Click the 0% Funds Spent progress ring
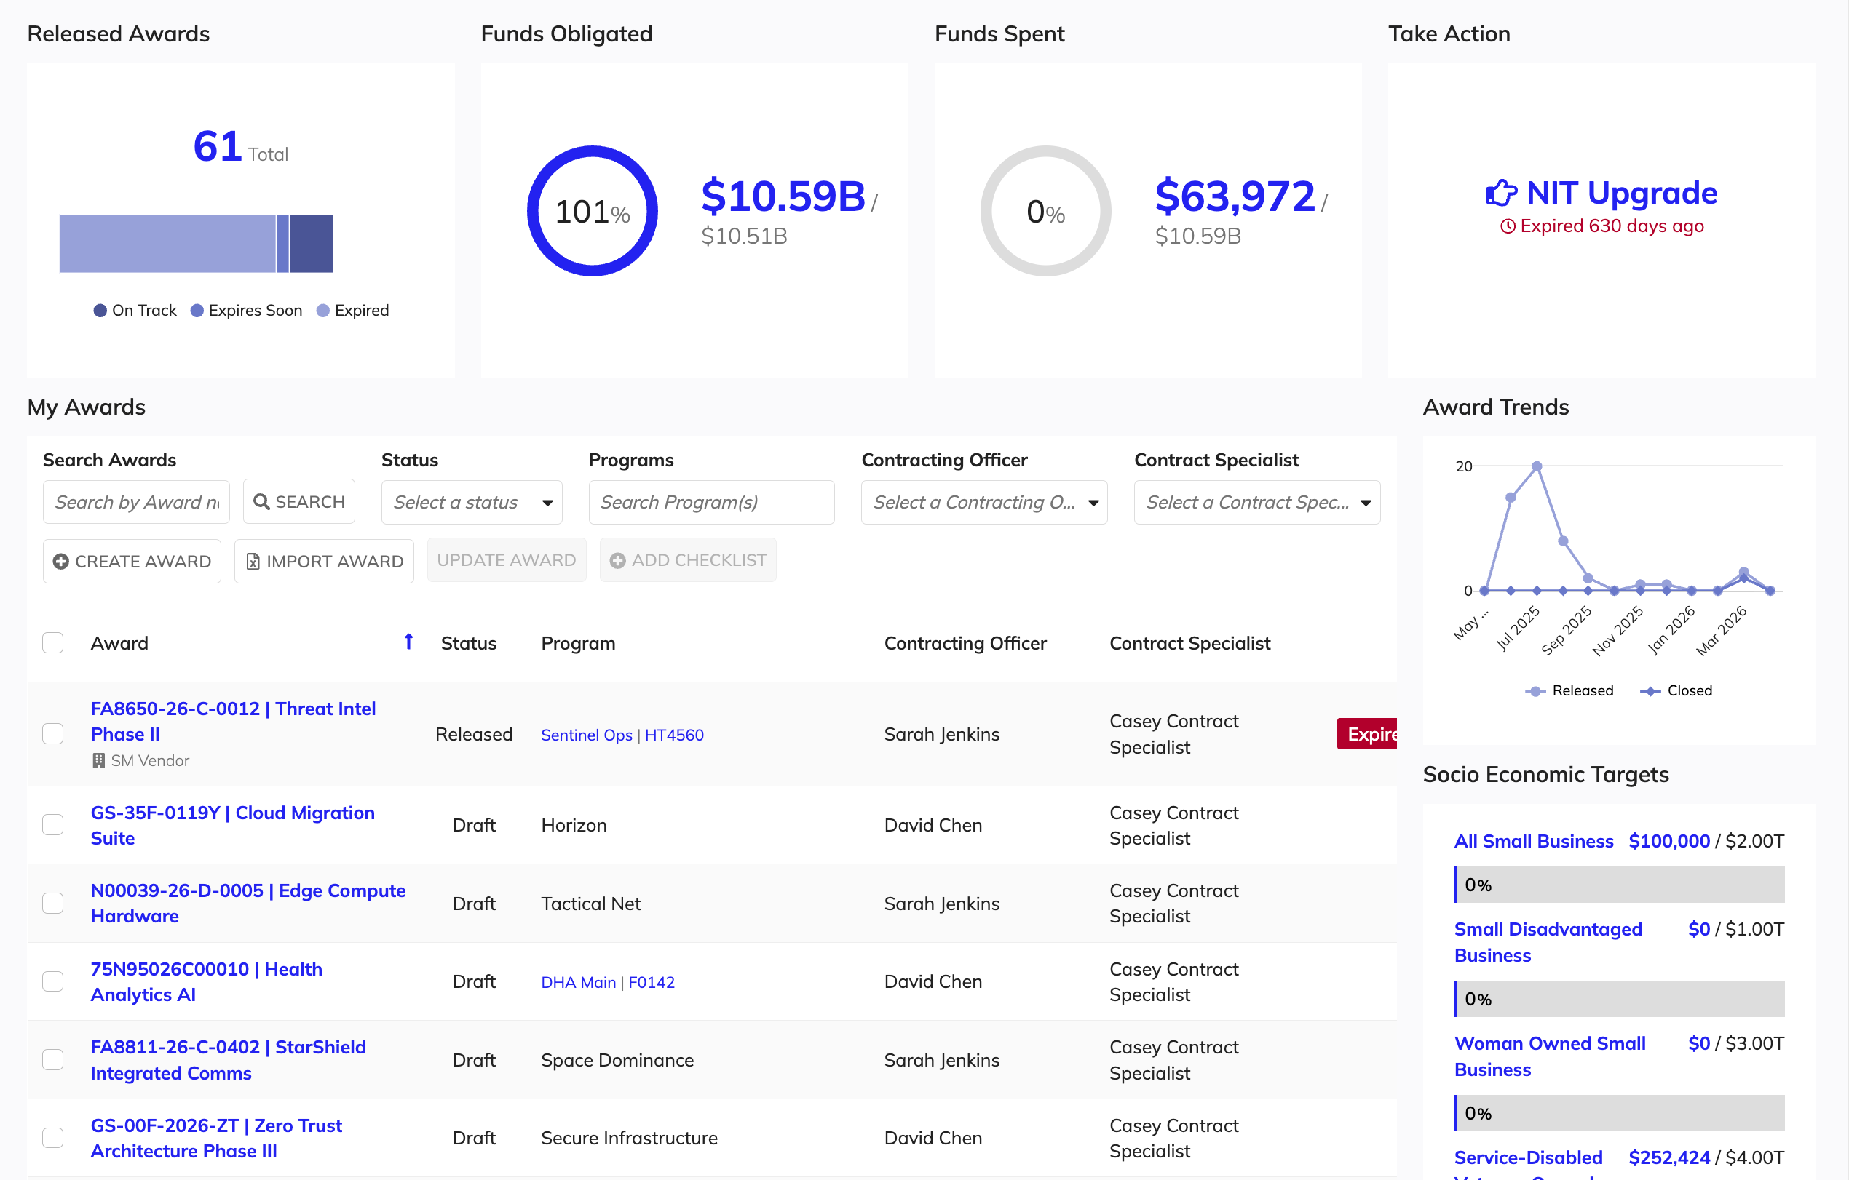1849x1180 pixels. 1046,212
